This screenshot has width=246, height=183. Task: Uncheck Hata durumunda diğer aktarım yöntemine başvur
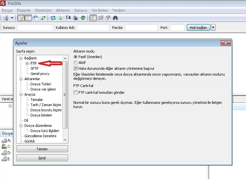point(76,68)
